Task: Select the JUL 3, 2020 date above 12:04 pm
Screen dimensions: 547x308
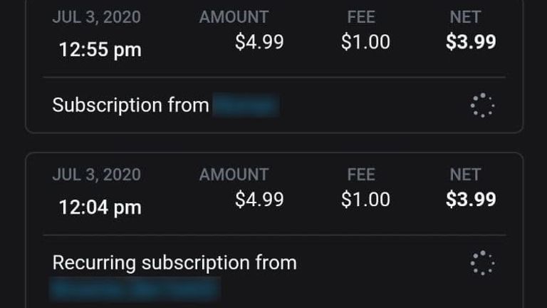Action: (97, 174)
